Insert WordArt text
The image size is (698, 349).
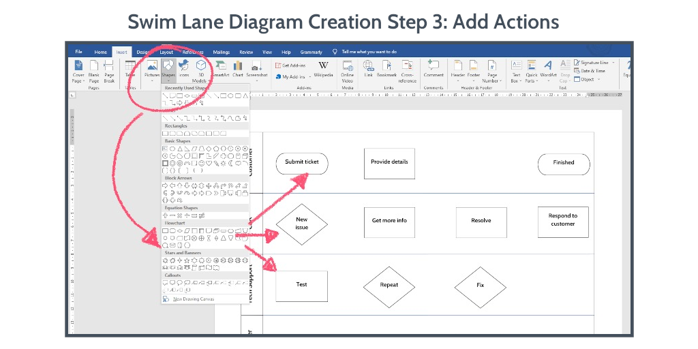(549, 71)
